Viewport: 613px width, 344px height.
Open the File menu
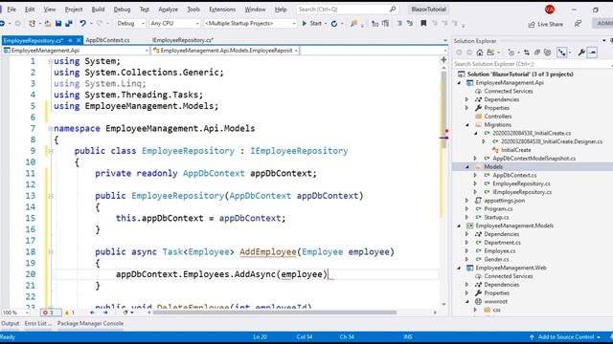coord(11,9)
